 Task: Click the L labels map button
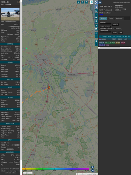pyautogui.click(x=96, y=15)
